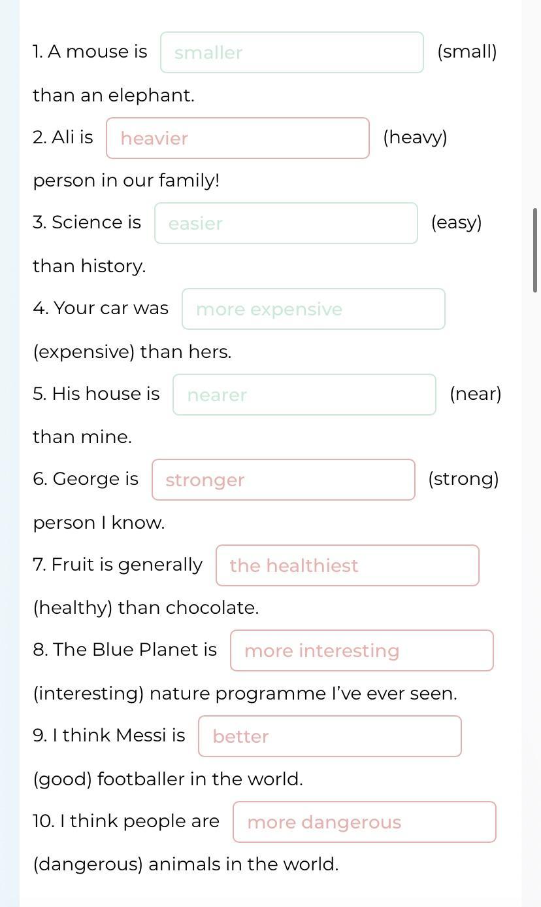Click the 'the healthiest' answer field
The height and width of the screenshot is (907, 541).
pos(348,565)
